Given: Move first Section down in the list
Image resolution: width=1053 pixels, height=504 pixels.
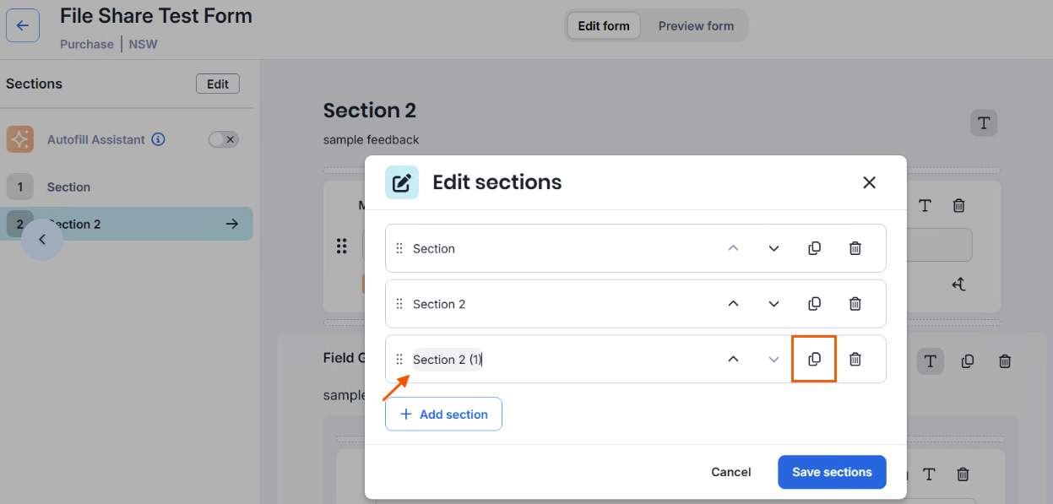Looking at the screenshot, I should pos(773,248).
